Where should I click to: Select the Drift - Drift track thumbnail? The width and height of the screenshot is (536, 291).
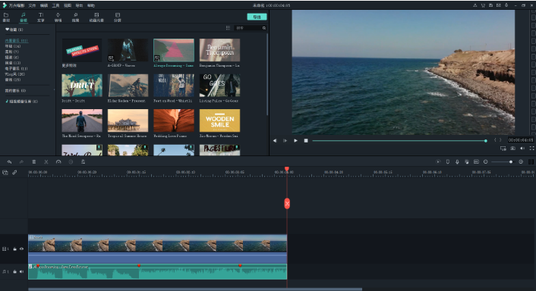tap(82, 86)
